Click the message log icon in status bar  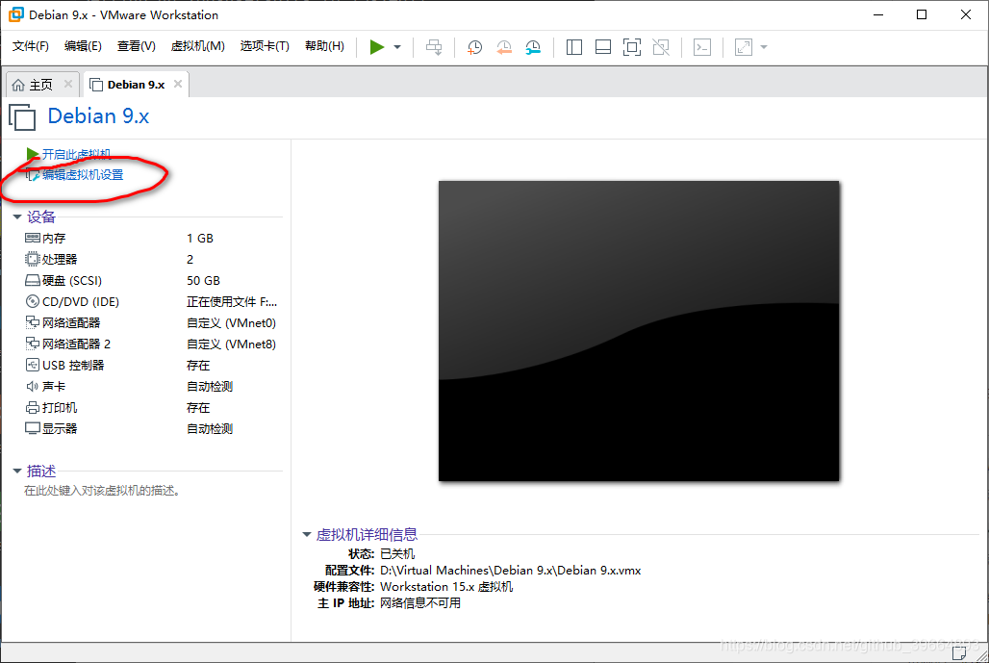click(959, 653)
